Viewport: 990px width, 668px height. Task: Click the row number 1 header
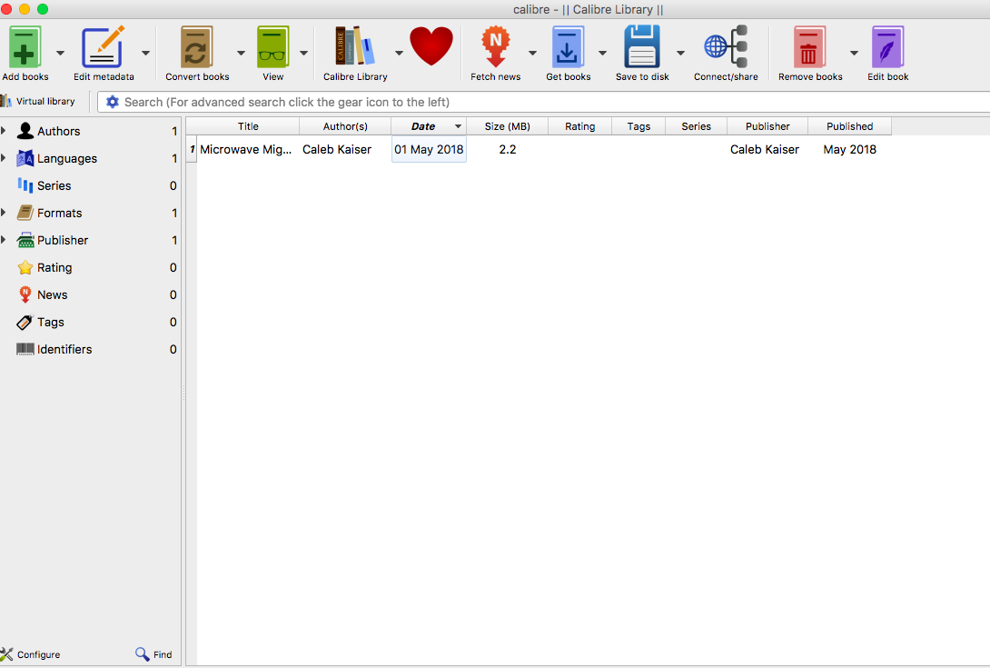[x=192, y=150]
